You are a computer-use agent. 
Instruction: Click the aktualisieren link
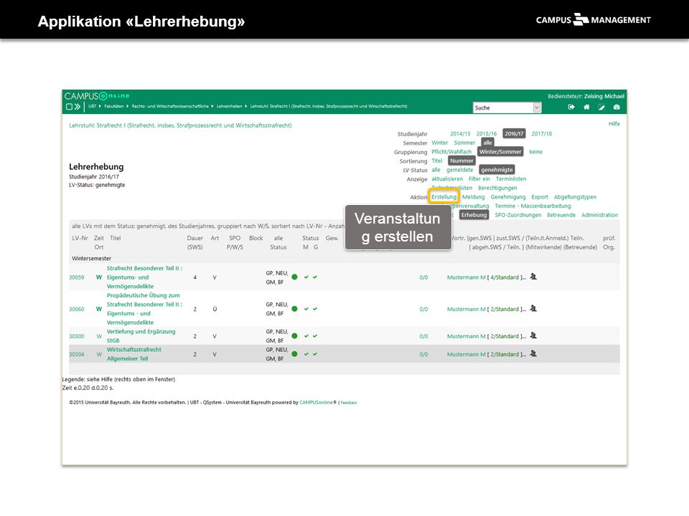click(447, 179)
